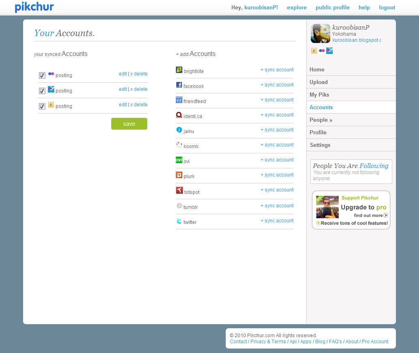Sync a jaiku account
Viewport: 419px width, 353px height.
coord(277,129)
